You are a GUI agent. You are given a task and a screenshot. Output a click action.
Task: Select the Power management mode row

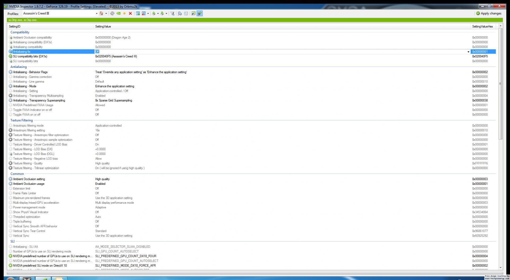[x=252, y=207]
